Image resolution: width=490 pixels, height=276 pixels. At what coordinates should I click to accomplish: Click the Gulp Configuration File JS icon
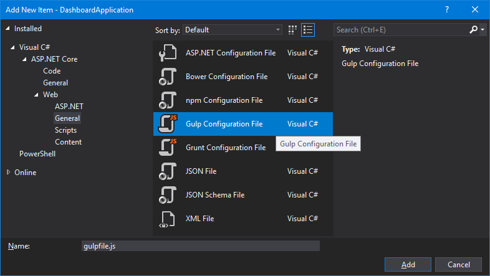click(168, 123)
